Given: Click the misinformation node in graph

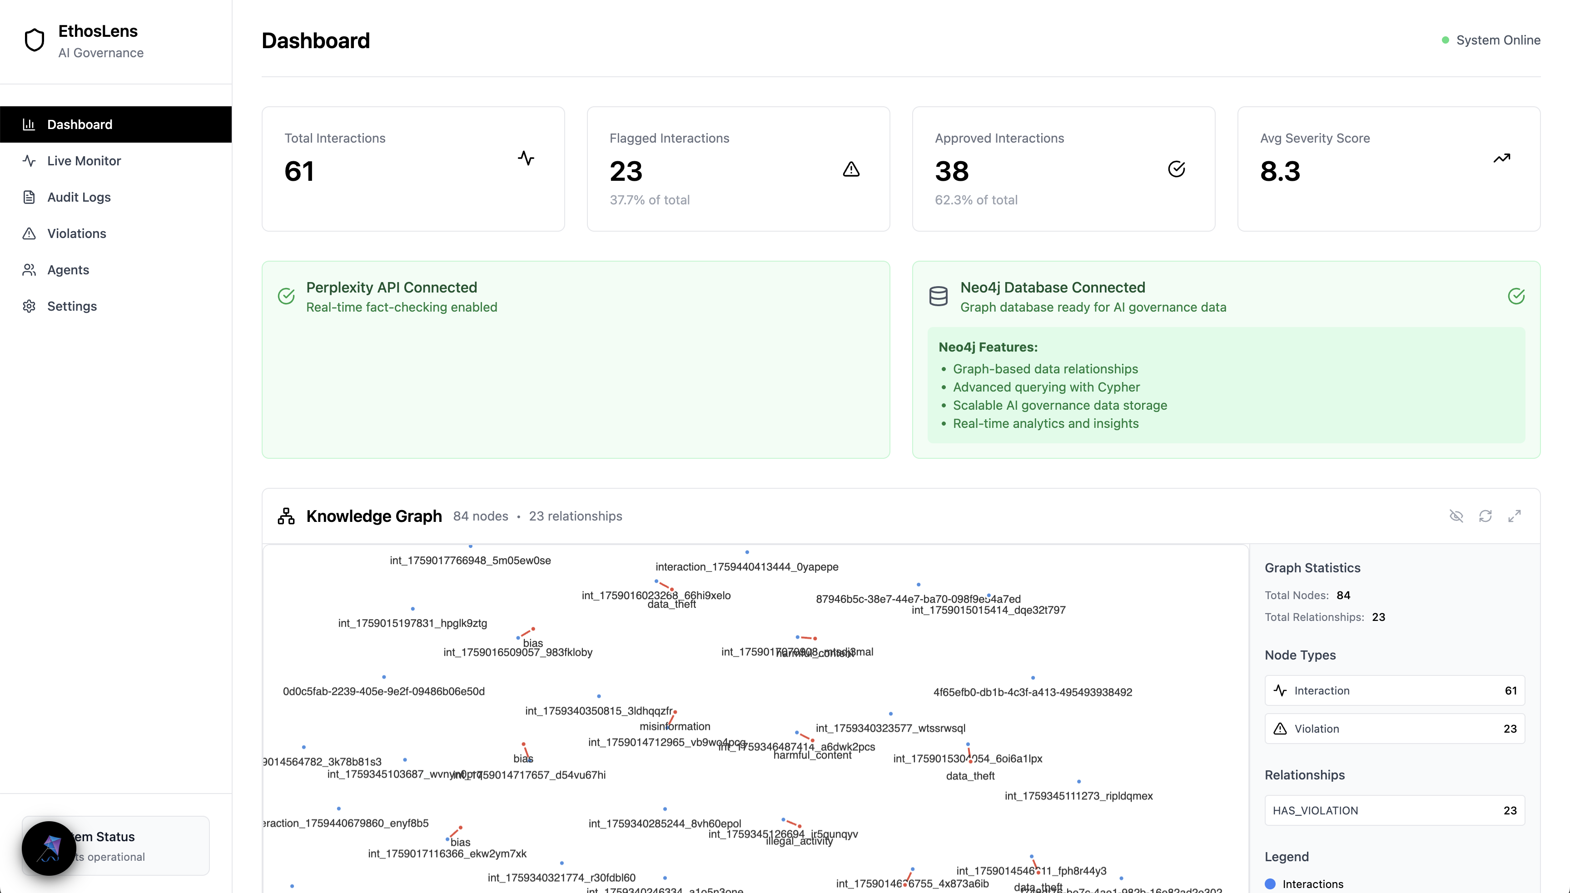Looking at the screenshot, I should 675,713.
